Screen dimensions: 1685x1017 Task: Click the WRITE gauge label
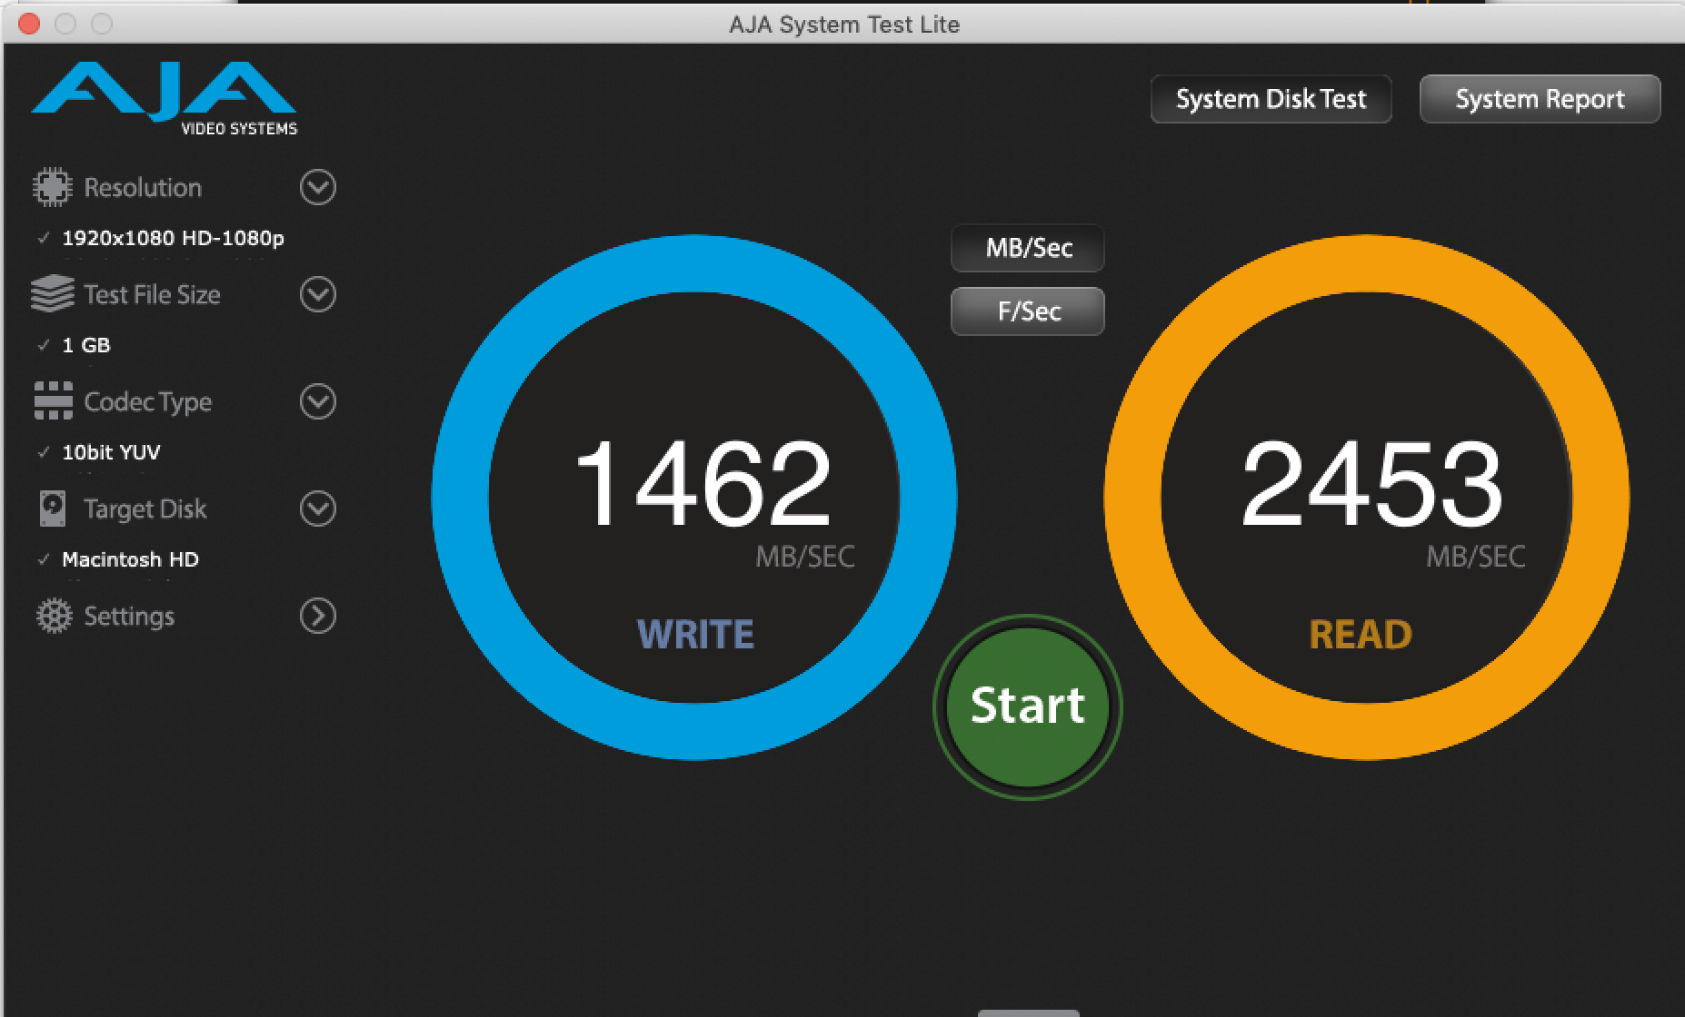pos(695,634)
